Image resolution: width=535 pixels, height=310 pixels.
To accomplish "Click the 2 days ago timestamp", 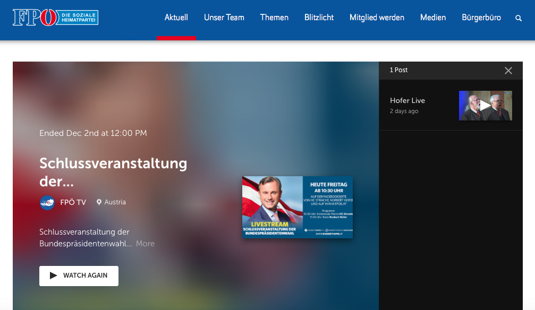I will click(x=404, y=111).
